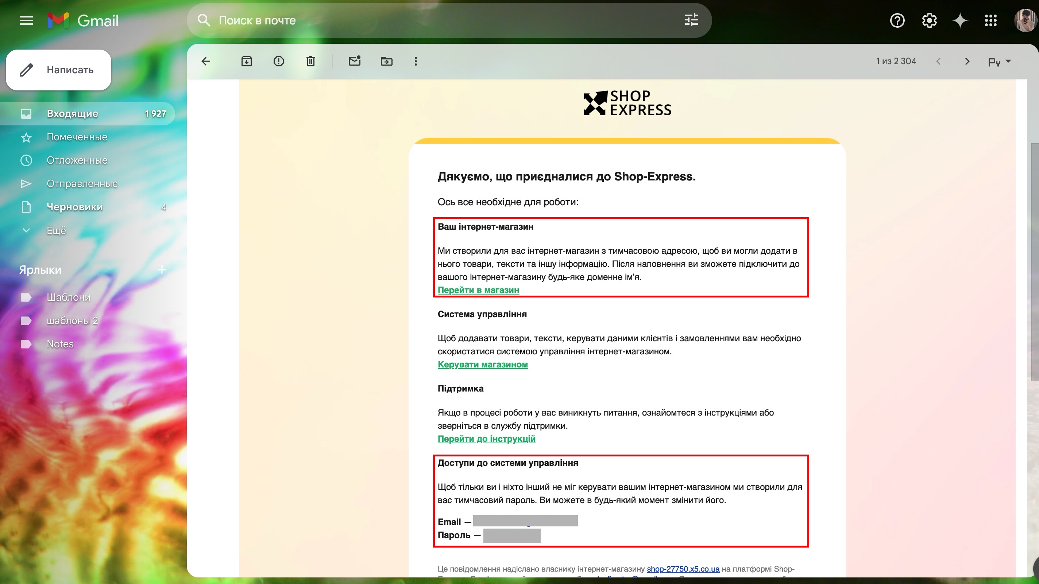This screenshot has height=584, width=1039.
Task: Delete this email with trash icon
Action: point(310,61)
